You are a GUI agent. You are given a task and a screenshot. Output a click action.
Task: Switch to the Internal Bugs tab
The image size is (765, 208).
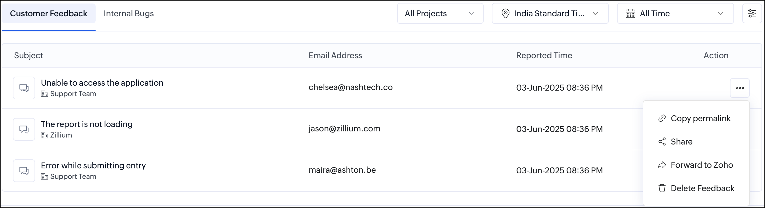click(x=129, y=14)
